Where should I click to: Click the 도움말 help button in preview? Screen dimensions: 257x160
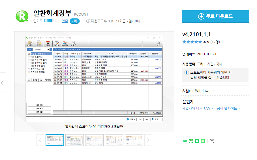point(131,119)
